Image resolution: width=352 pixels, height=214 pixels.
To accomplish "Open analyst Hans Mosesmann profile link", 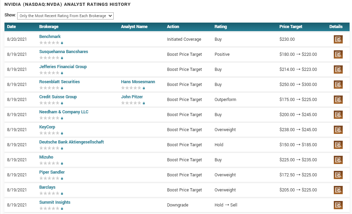I will pyautogui.click(x=138, y=82).
